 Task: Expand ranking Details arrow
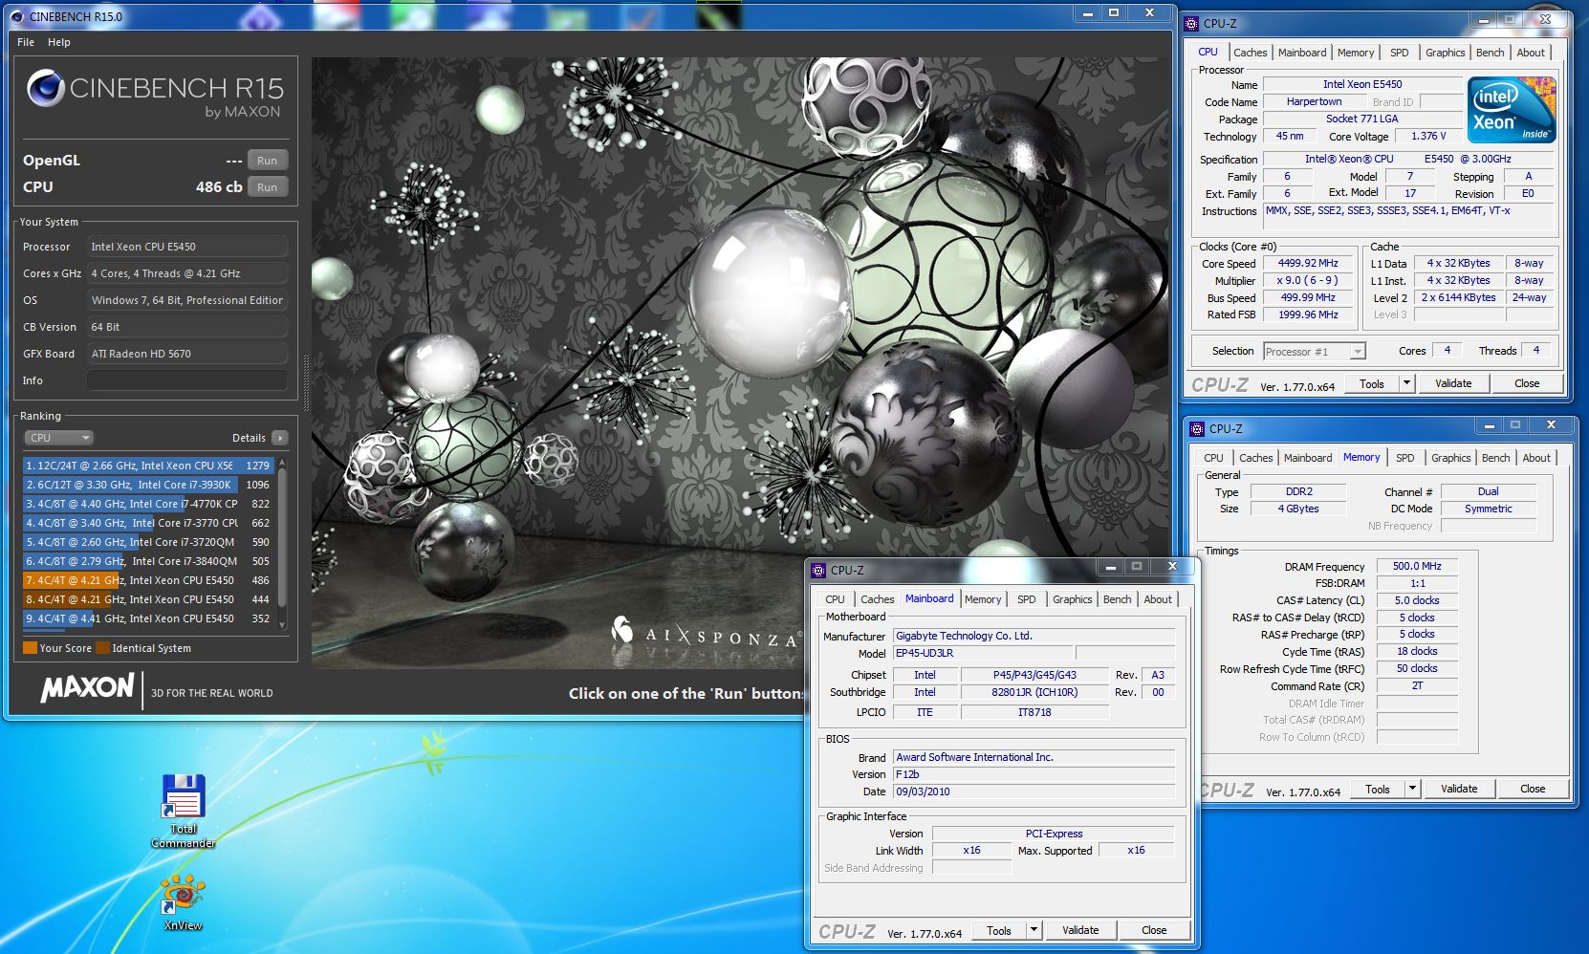[279, 438]
